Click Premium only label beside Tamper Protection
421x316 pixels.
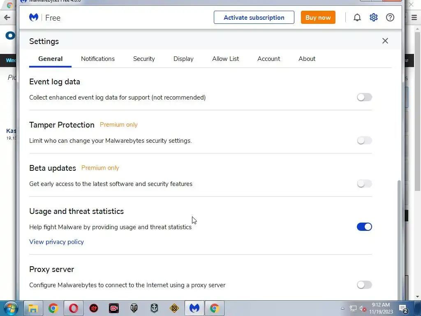point(119,125)
